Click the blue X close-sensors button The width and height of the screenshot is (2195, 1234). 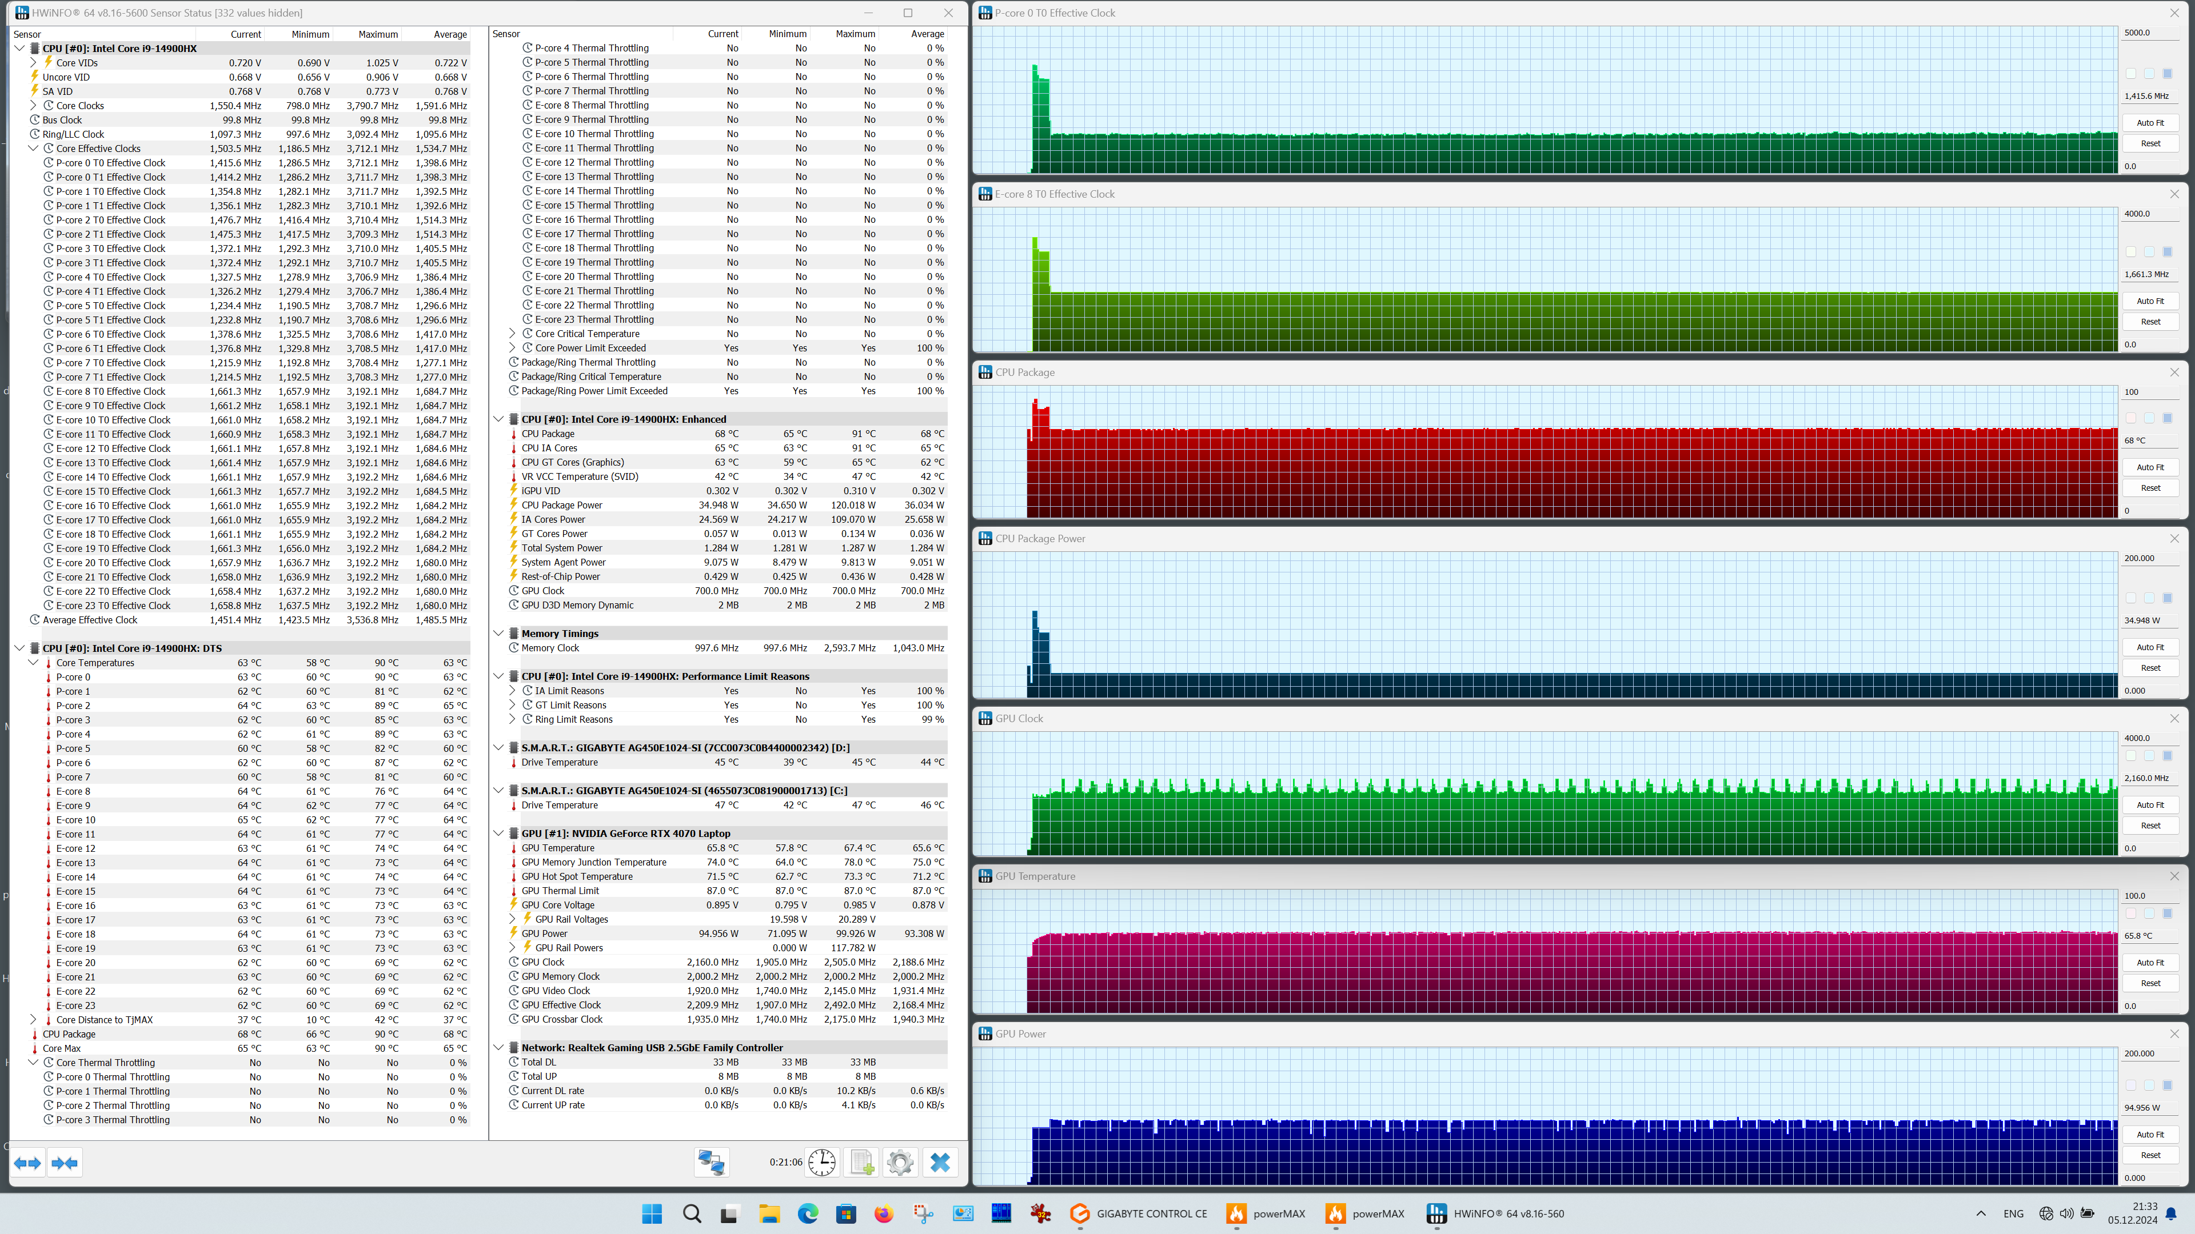[940, 1163]
